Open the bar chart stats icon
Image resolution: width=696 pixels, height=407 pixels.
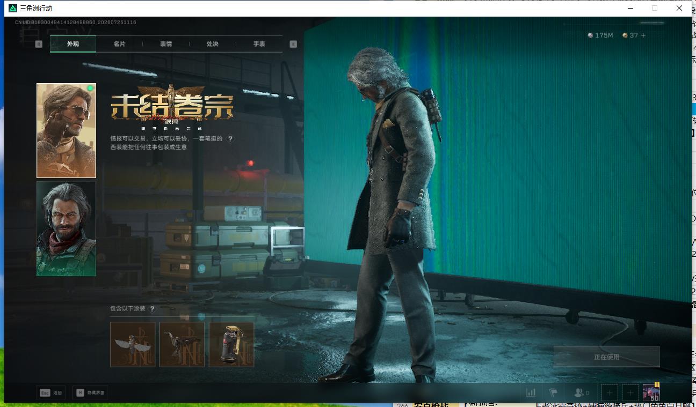click(531, 393)
